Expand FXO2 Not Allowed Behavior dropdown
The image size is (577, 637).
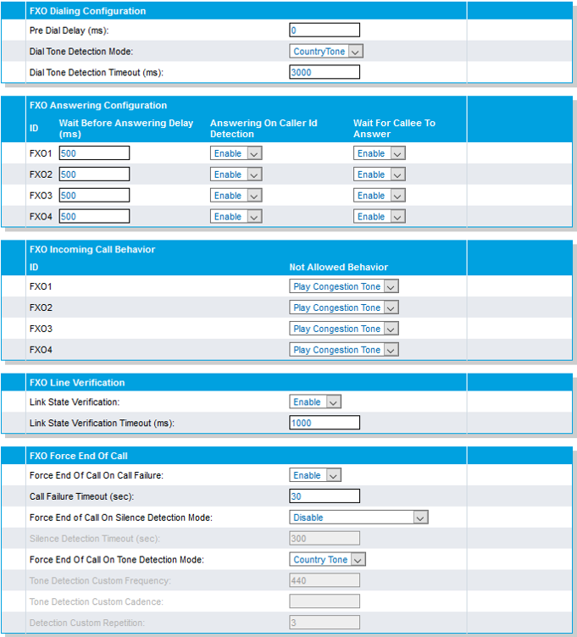point(344,308)
